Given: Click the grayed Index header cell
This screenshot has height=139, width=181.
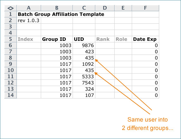Looking at the screenshot, I should click(29, 39).
